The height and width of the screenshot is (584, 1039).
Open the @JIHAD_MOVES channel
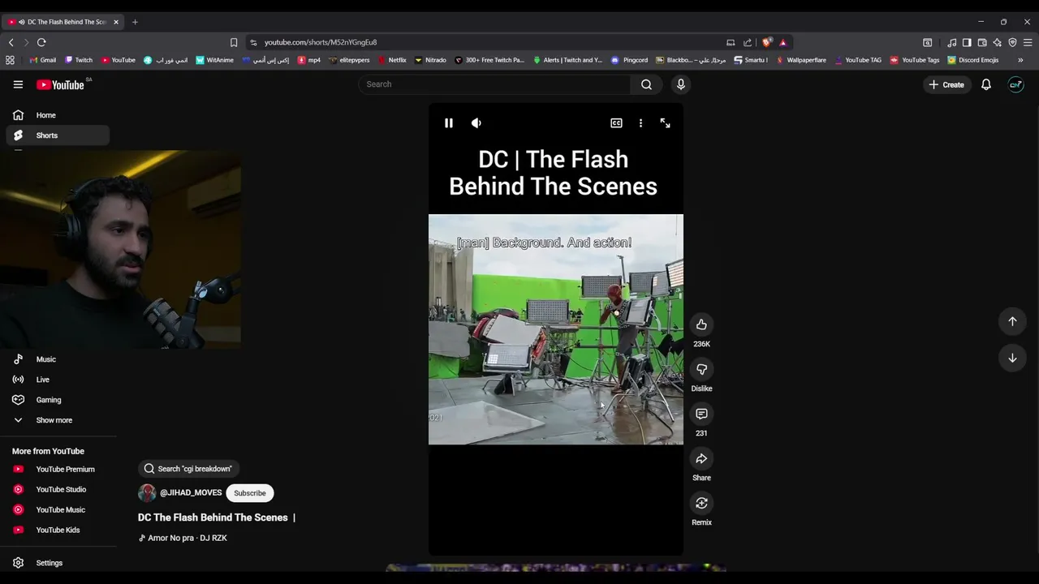[191, 493]
